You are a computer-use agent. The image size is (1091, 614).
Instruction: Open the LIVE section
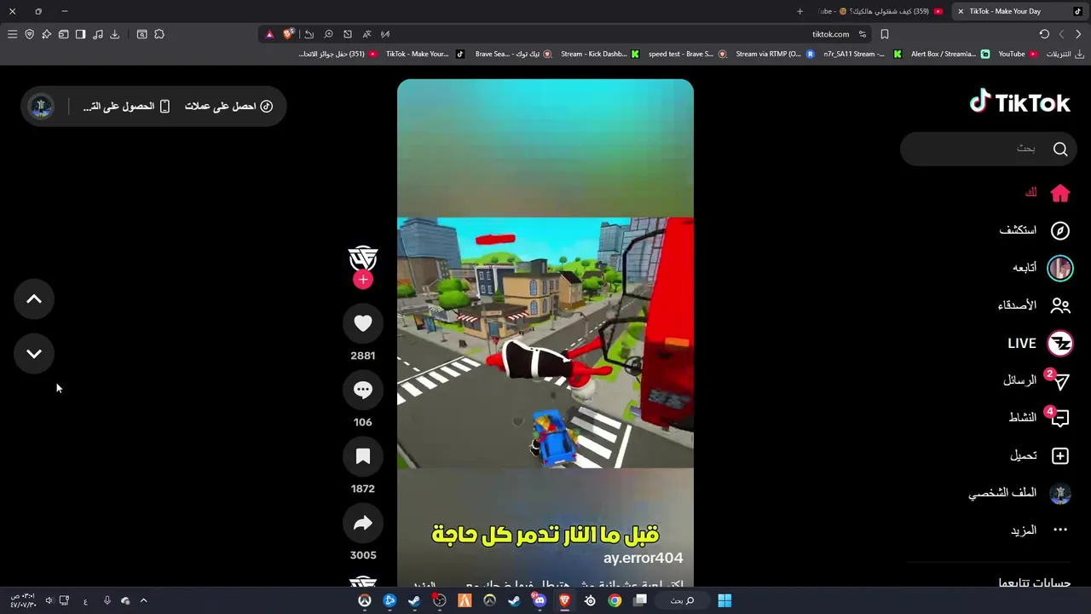(x=1039, y=344)
